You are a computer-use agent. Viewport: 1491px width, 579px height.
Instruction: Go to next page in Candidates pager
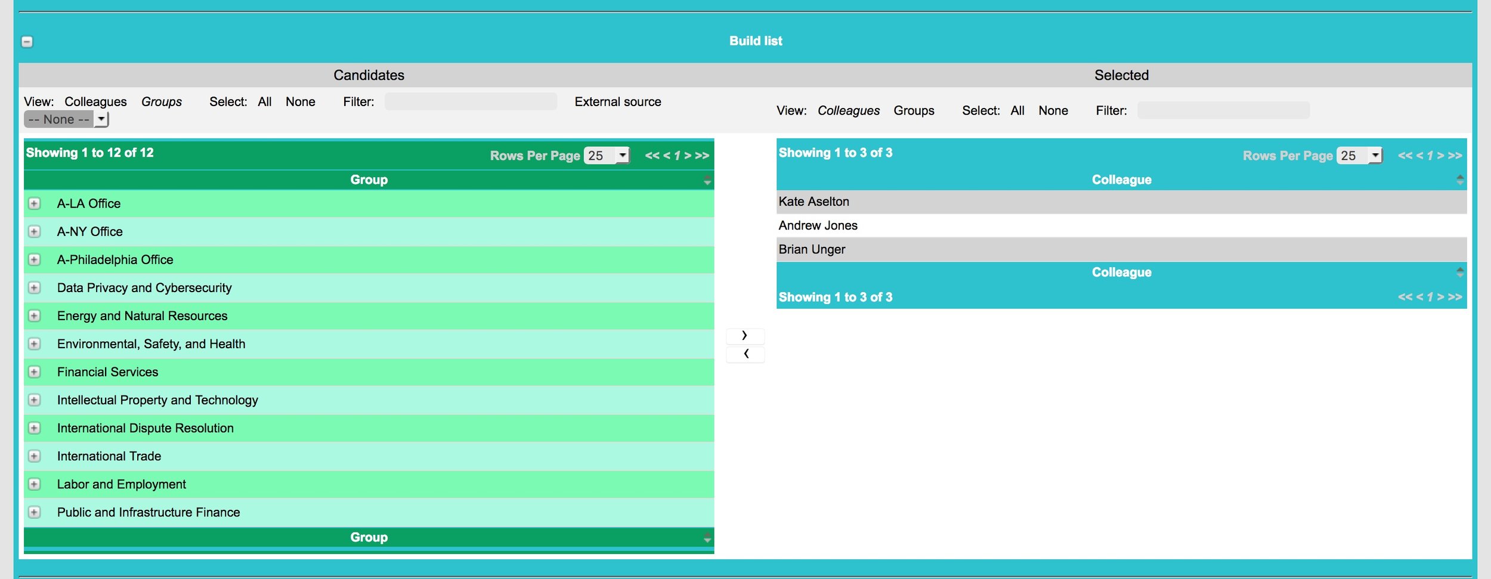[x=688, y=156]
